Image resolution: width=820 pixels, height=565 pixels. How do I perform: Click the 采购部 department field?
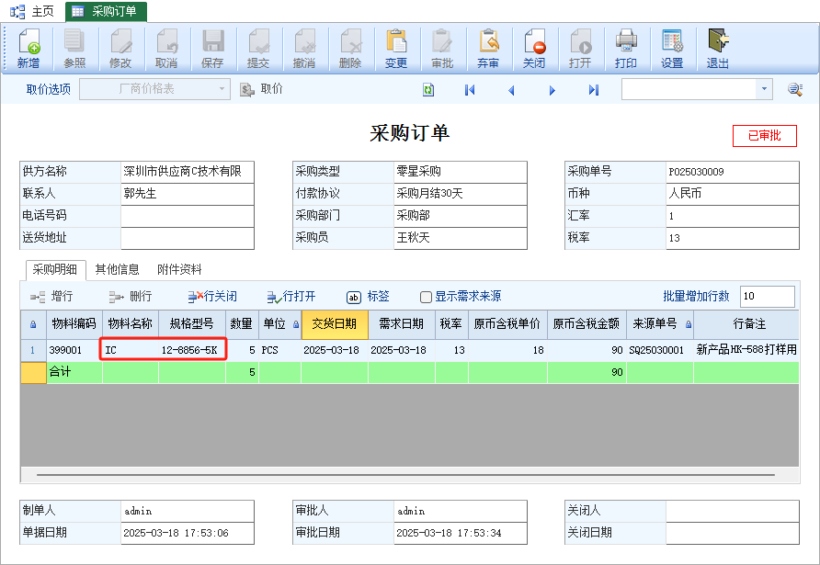pyautogui.click(x=461, y=215)
